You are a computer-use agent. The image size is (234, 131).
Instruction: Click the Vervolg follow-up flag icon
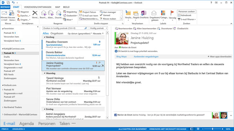tap(172, 13)
